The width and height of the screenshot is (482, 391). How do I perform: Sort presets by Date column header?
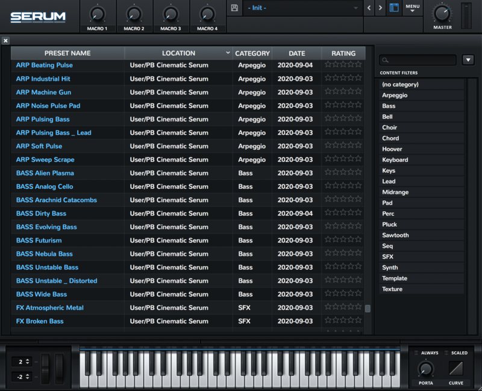pyautogui.click(x=296, y=53)
